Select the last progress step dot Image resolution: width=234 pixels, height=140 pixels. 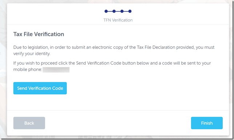coord(130,11)
